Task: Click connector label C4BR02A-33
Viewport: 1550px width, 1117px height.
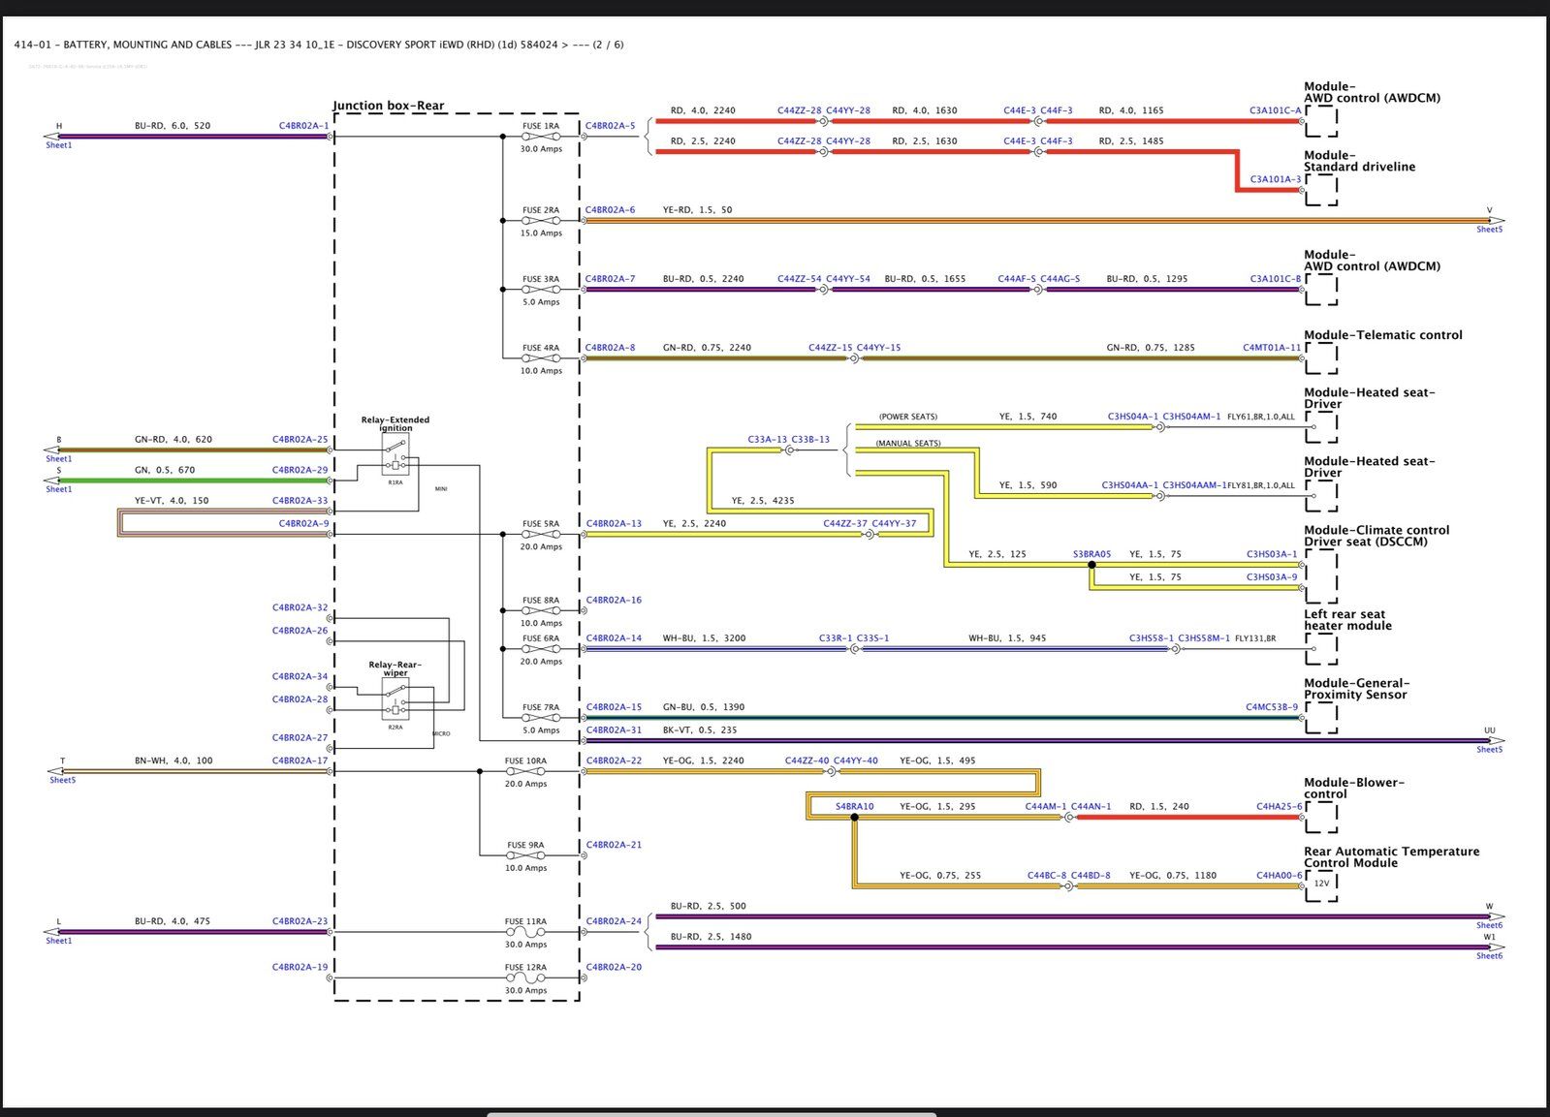Action: point(301,501)
